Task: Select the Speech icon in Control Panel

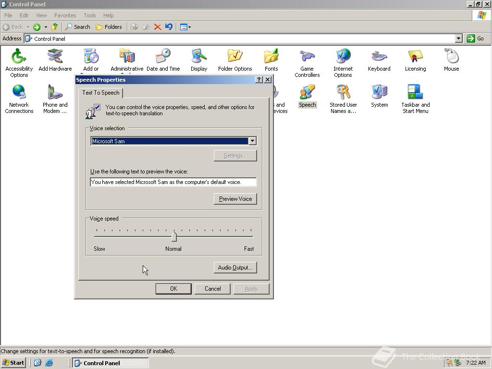Action: click(x=307, y=96)
